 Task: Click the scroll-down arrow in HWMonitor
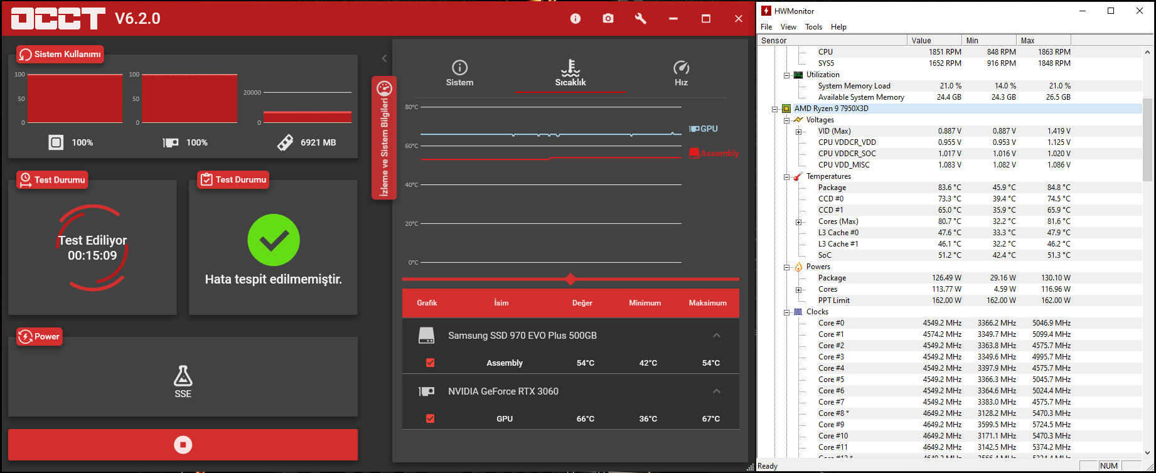pyautogui.click(x=1147, y=452)
